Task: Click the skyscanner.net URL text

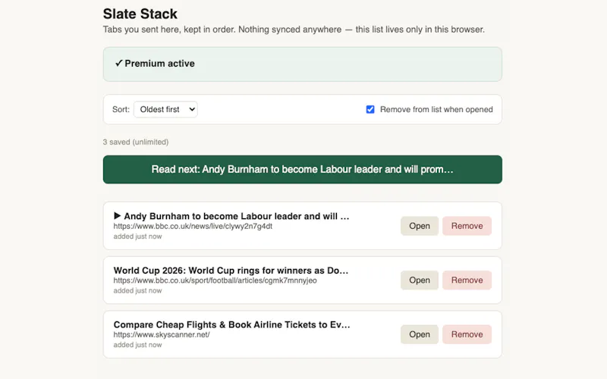Action: 162,334
